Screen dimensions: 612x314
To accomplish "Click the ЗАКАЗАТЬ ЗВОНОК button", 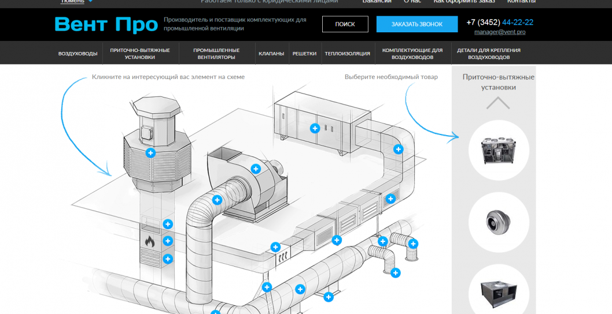I will click(417, 24).
